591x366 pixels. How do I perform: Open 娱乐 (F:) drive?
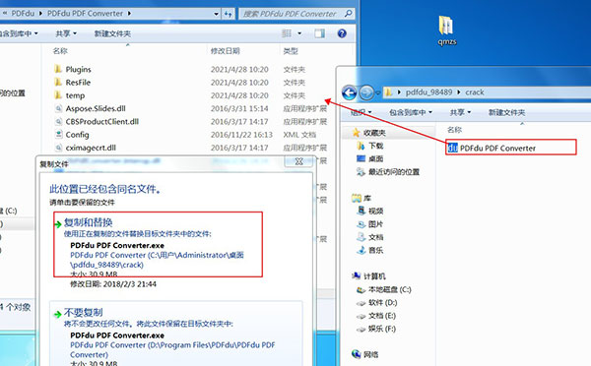click(376, 329)
